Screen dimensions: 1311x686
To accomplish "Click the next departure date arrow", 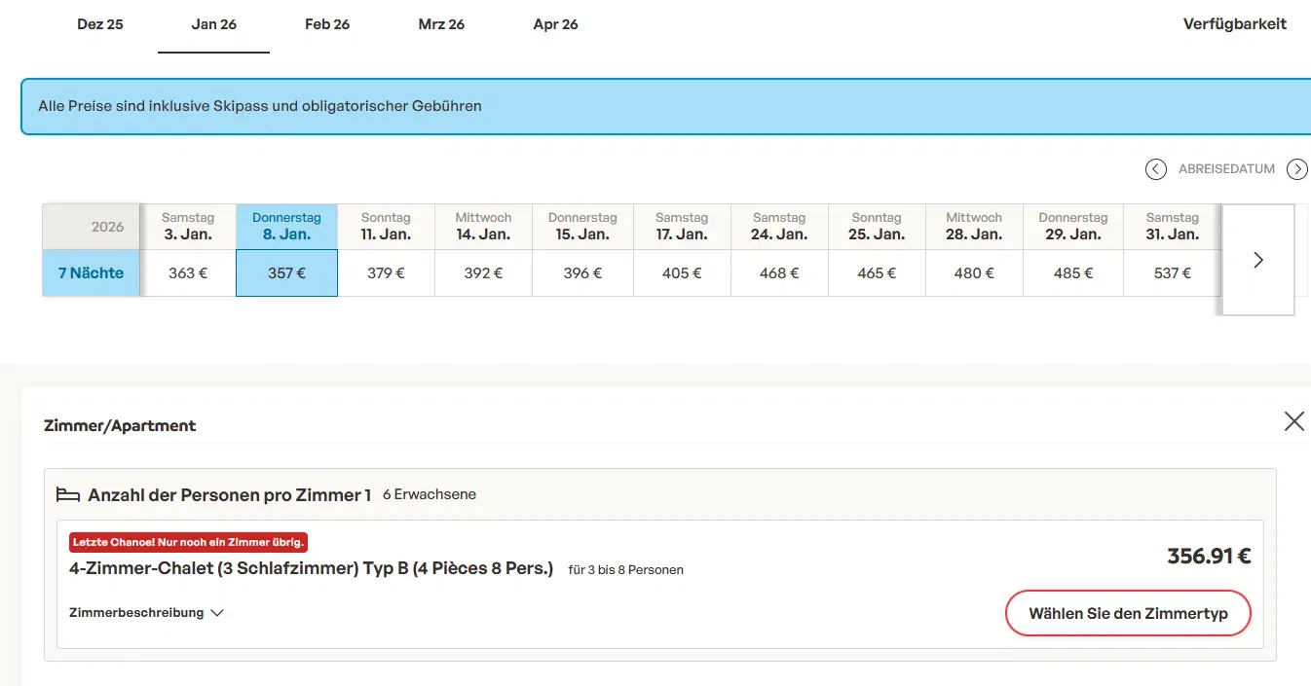I will (x=1296, y=169).
